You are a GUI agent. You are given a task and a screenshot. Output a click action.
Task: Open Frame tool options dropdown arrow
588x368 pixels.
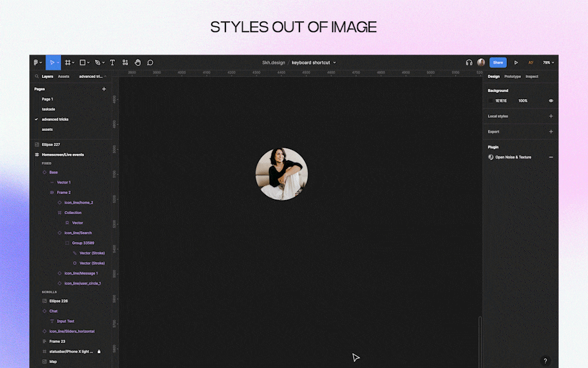coord(73,63)
